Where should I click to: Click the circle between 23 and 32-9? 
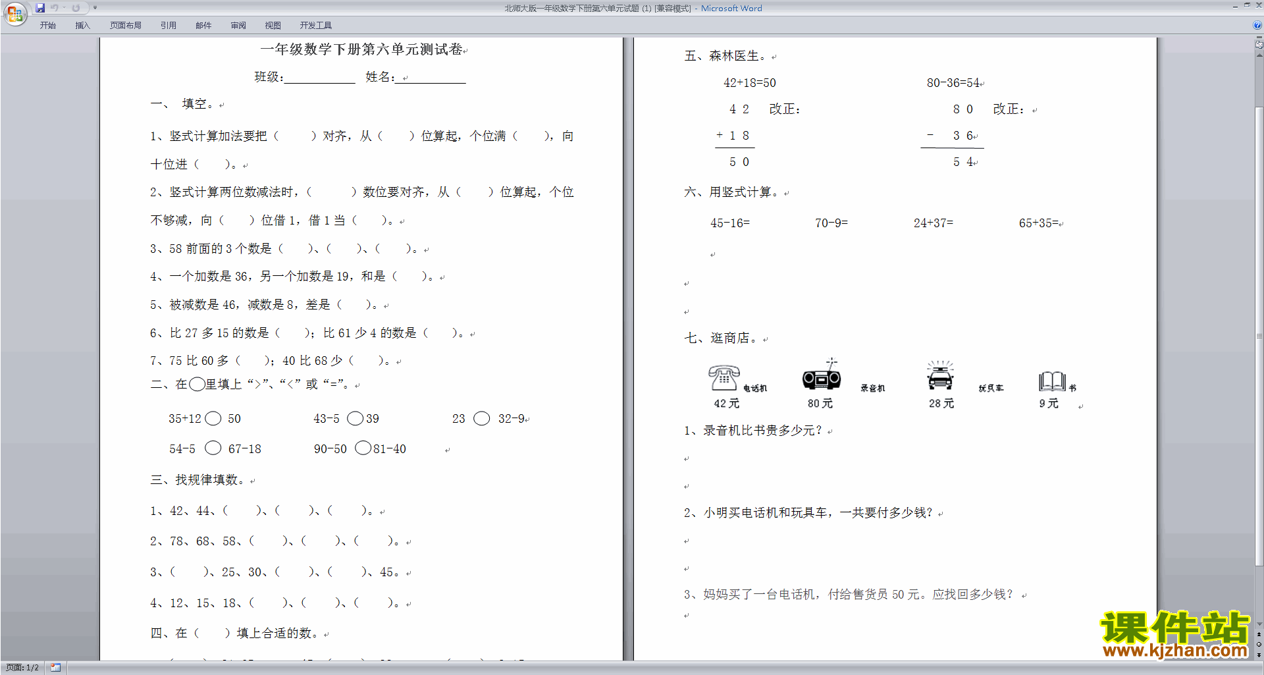pos(482,419)
